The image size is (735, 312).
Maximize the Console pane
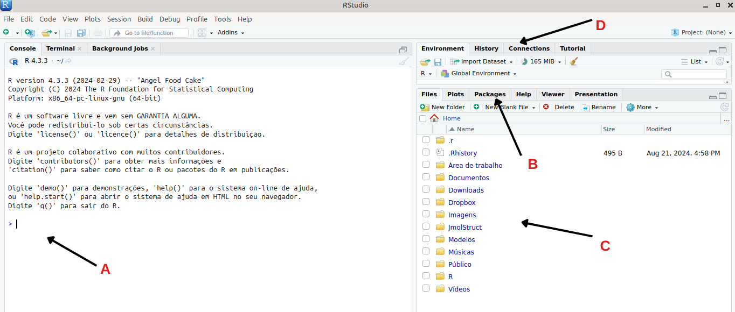click(x=403, y=49)
